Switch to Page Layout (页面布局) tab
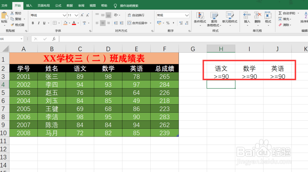Screen dimensions: 308x172 point(44,6)
